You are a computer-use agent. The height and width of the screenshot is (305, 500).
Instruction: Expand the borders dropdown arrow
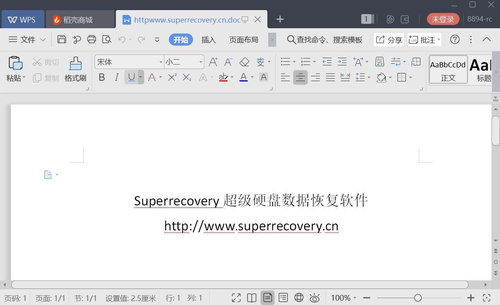411,77
